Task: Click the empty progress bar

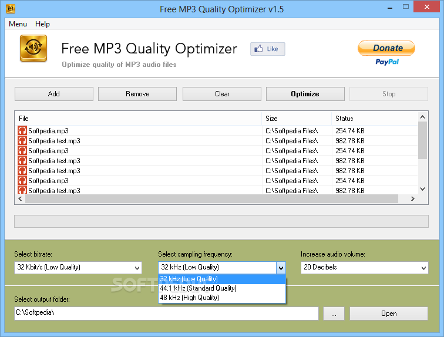Action: pyautogui.click(x=221, y=221)
